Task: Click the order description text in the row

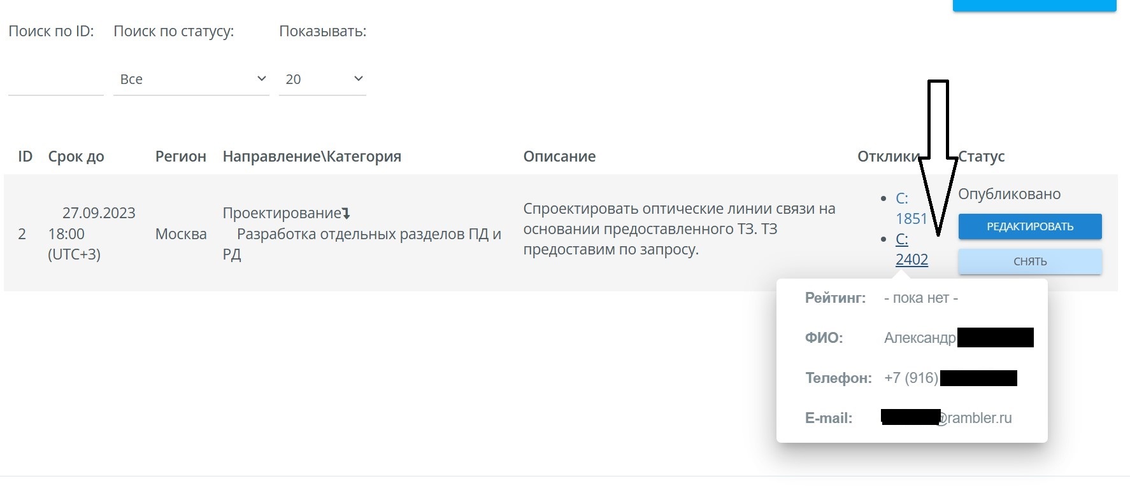Action: pyautogui.click(x=678, y=229)
